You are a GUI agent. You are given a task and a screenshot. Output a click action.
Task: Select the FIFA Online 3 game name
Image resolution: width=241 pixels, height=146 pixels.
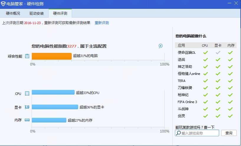pos(187,102)
